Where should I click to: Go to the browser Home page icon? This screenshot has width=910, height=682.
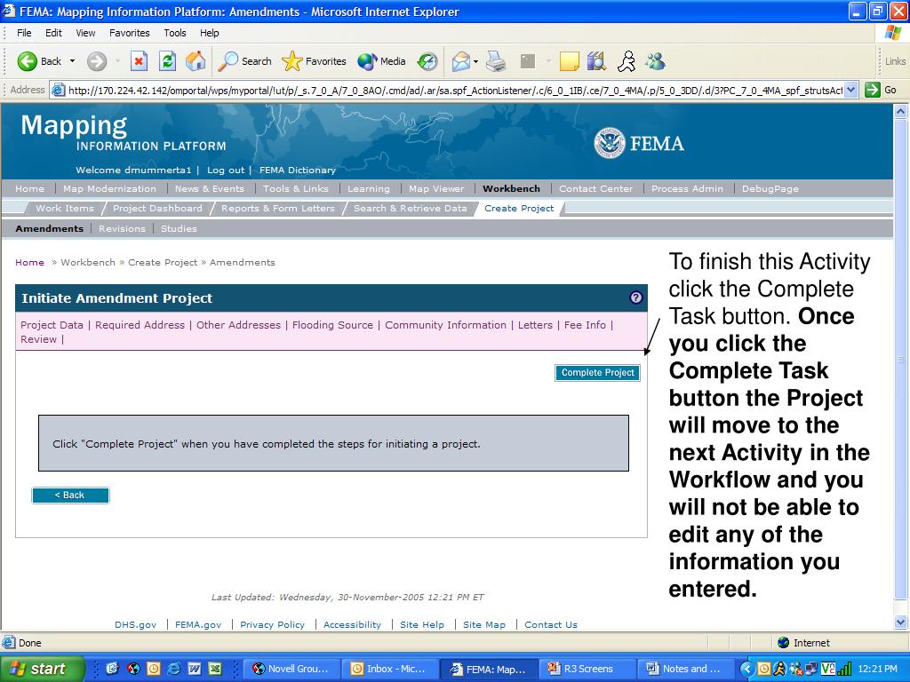pyautogui.click(x=196, y=61)
